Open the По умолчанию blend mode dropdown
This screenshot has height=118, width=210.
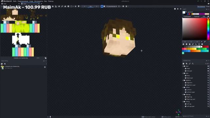click(x=112, y=7)
